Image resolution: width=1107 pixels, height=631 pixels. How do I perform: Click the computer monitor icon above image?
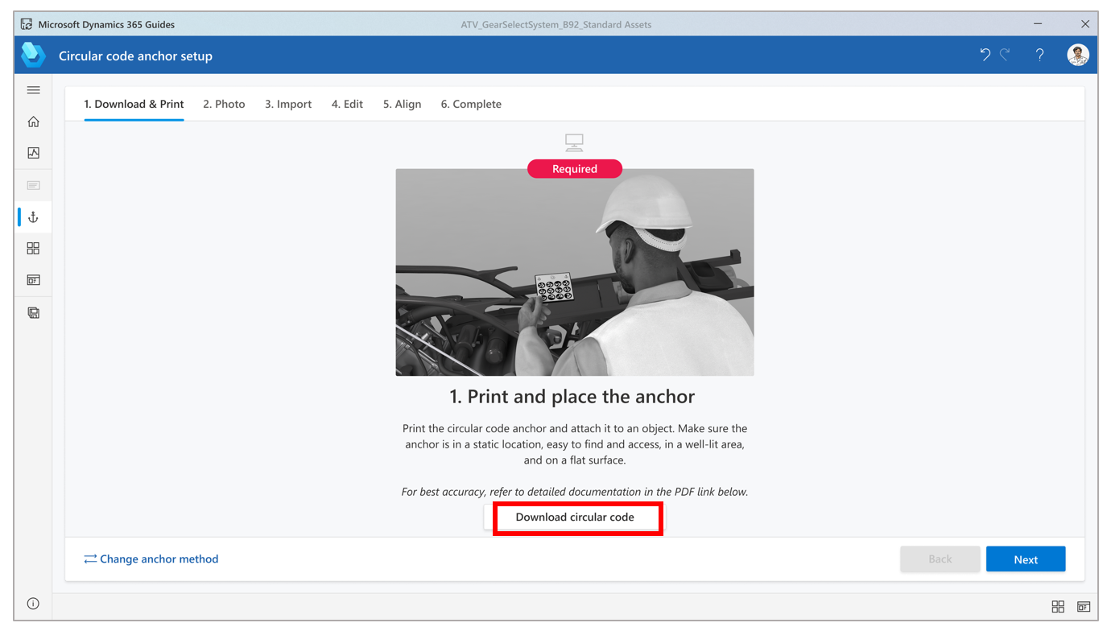point(574,142)
